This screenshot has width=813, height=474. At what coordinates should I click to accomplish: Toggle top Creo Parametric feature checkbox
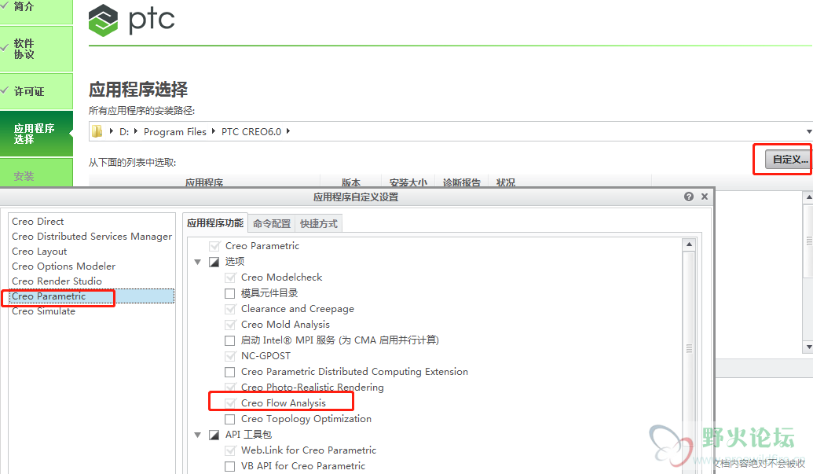tap(214, 246)
